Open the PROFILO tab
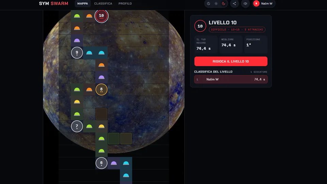The image size is (327, 184). coord(125,3)
